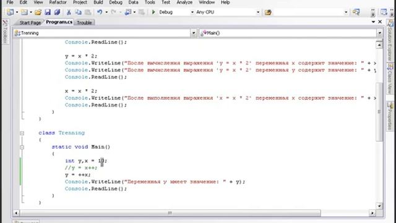Image resolution: width=396 pixels, height=223 pixels.
Task: Switch to the Start Page tab
Action: [x=30, y=22]
